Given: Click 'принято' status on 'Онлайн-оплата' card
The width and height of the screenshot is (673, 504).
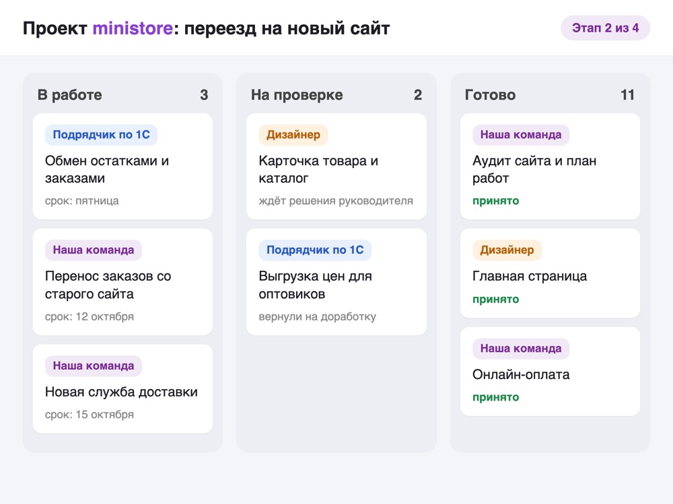Looking at the screenshot, I should coord(496,397).
